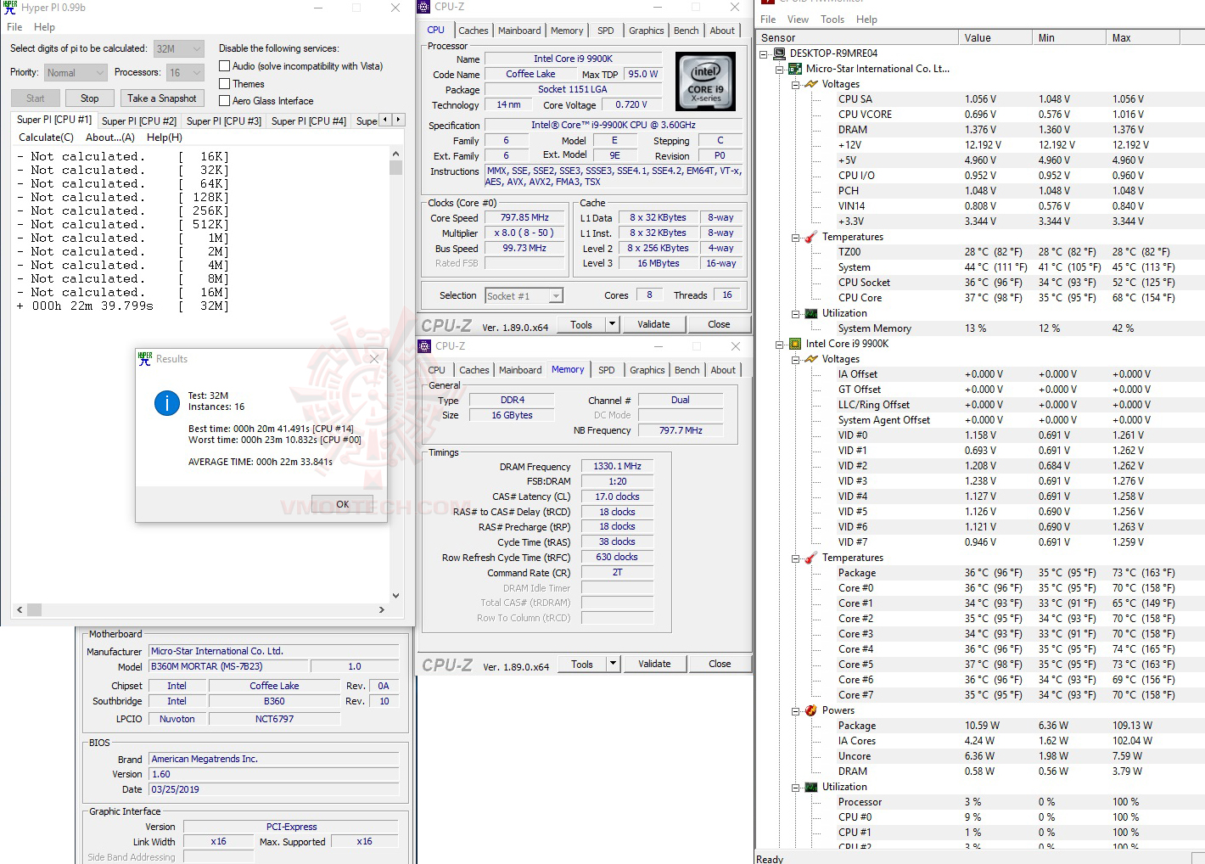Open SPD tab in CPU-Z Memory window
Screen dimensions: 1205x864
click(606, 370)
